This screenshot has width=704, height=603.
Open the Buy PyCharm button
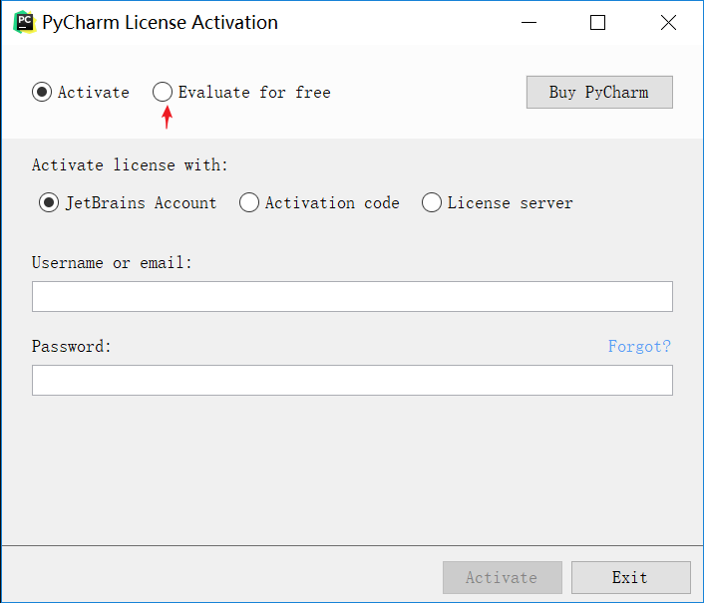599,92
